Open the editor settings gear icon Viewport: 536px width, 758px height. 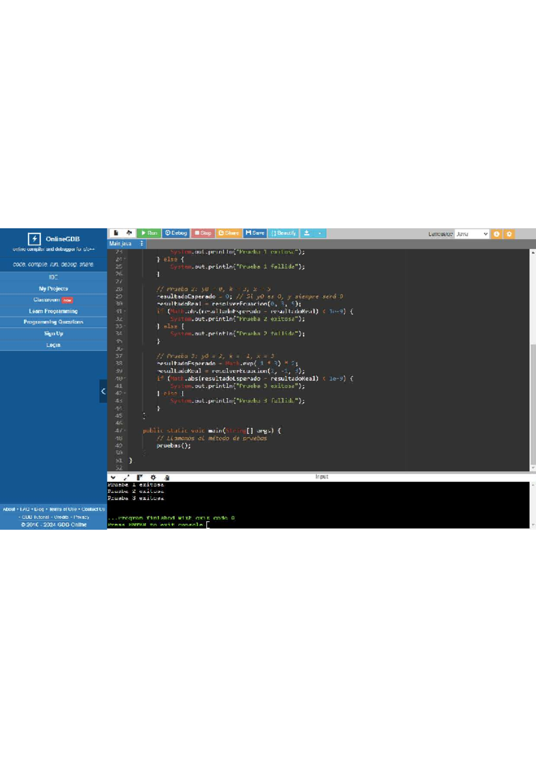(x=509, y=234)
